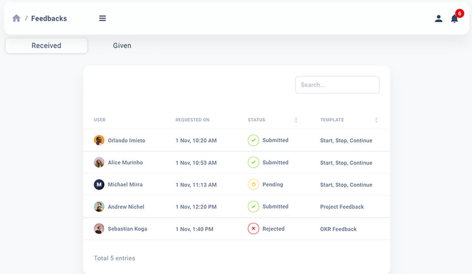Click the TEMPLATE column header text
Viewport: 472px width, 274px height.
[x=332, y=120]
